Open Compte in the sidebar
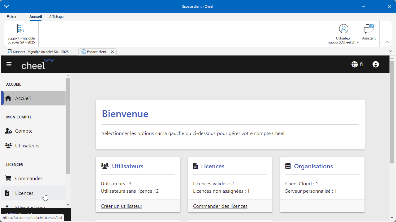The width and height of the screenshot is (396, 222). (x=33, y=131)
